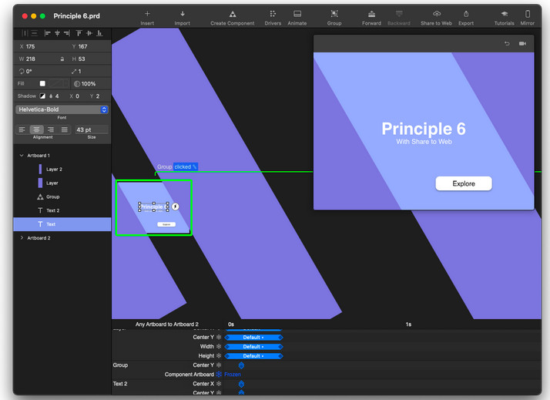Screen dimensions: 550x400
Task: Distribute layers horizontally icon
Action: pos(25,33)
